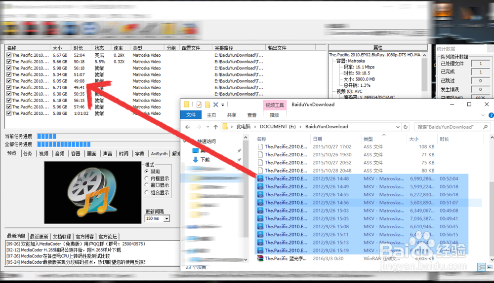Viewport: 494px width, 283px height.
Task: Click the 全部任务进度 progress bar
Action: coord(108,144)
